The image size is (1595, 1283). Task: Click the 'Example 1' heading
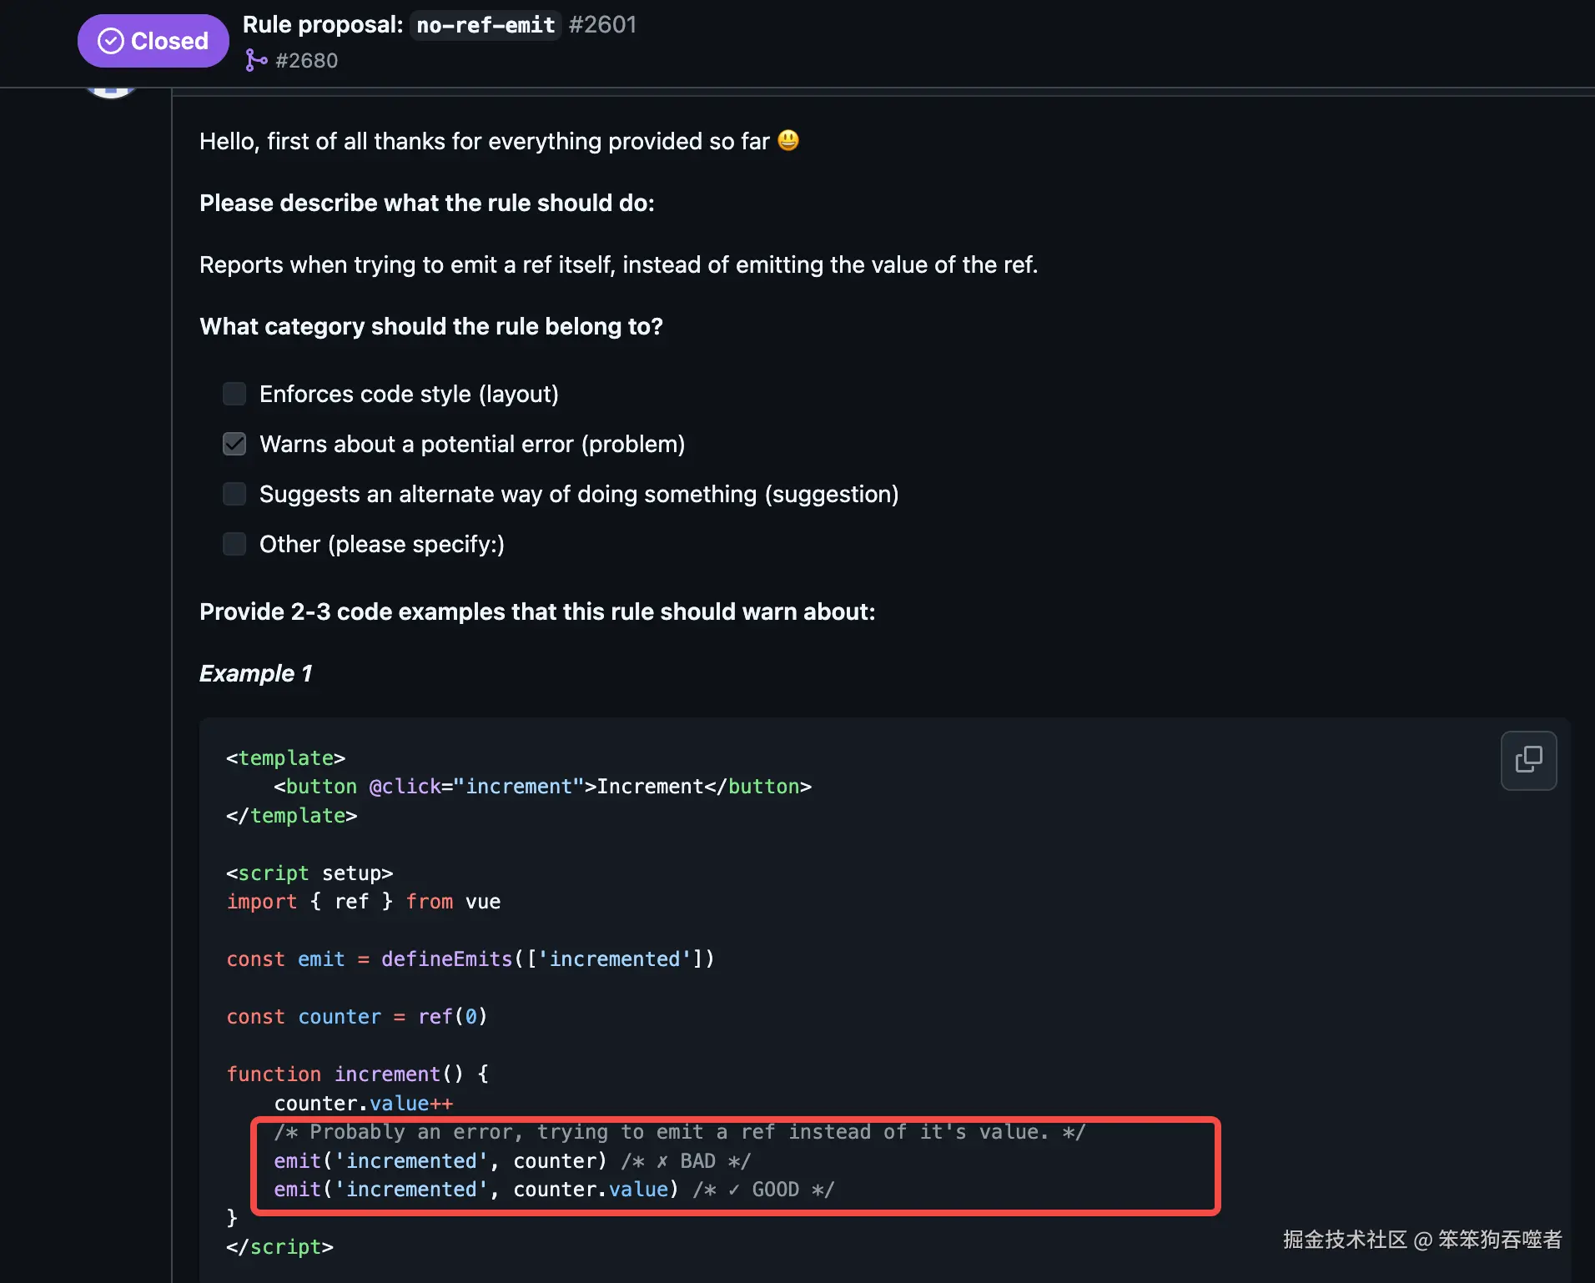tap(255, 673)
